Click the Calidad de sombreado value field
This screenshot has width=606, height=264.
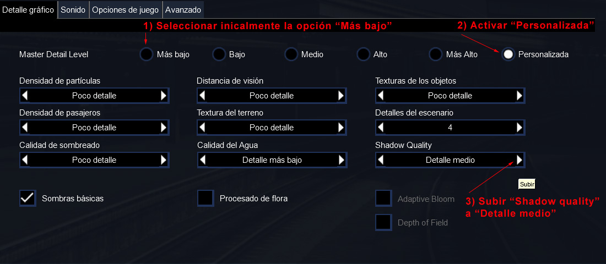pos(94,160)
